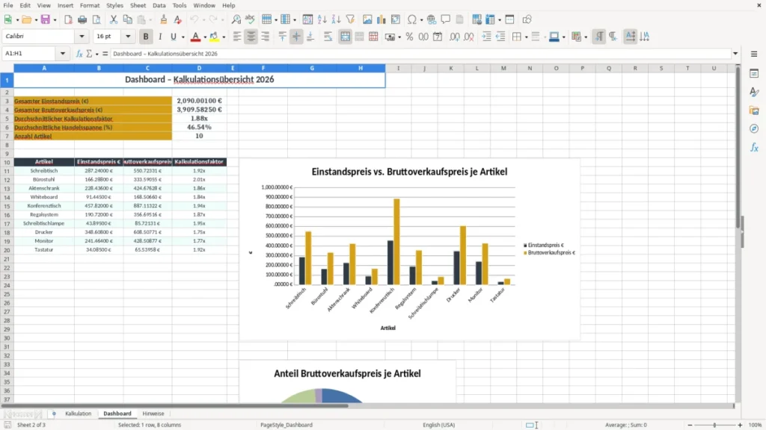
Task: Open background color dropdown arrow
Action: click(224, 37)
